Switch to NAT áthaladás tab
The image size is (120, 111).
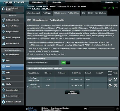click(101, 13)
